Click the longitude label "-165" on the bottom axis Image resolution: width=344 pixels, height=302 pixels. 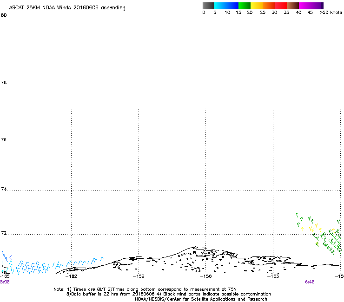coord(5,276)
